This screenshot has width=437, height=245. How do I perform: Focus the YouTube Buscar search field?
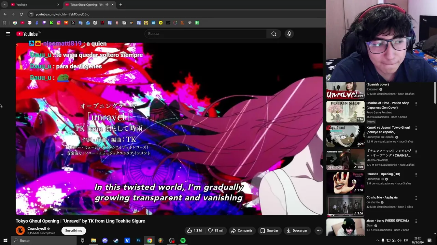point(206,34)
